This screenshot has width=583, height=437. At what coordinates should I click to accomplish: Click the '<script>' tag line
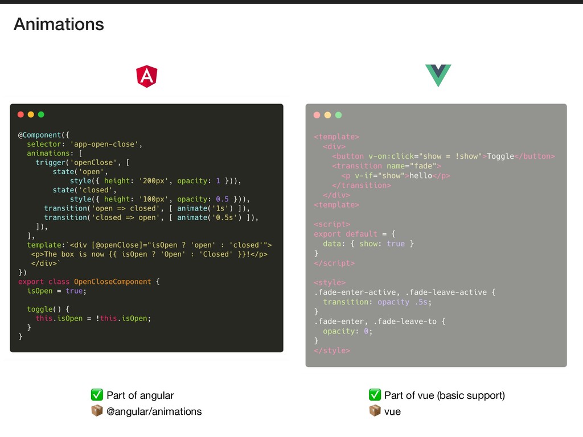coord(332,224)
